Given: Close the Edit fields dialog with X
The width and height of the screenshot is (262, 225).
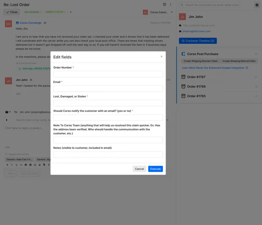Looking at the screenshot, I should (x=161, y=57).
